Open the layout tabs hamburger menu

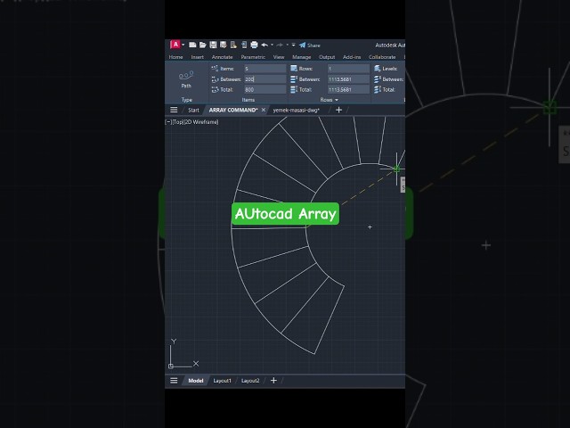pos(174,381)
